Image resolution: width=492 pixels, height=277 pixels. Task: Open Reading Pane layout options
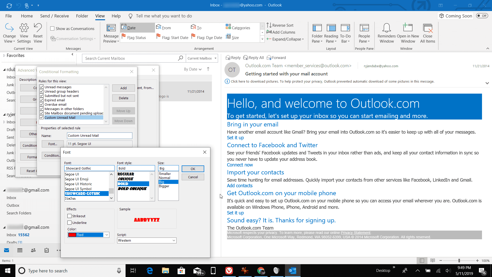tap(331, 33)
